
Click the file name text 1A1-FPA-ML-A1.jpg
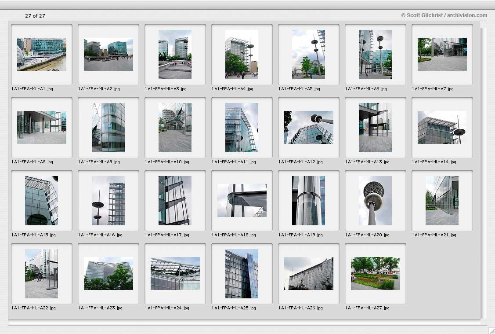click(32, 89)
